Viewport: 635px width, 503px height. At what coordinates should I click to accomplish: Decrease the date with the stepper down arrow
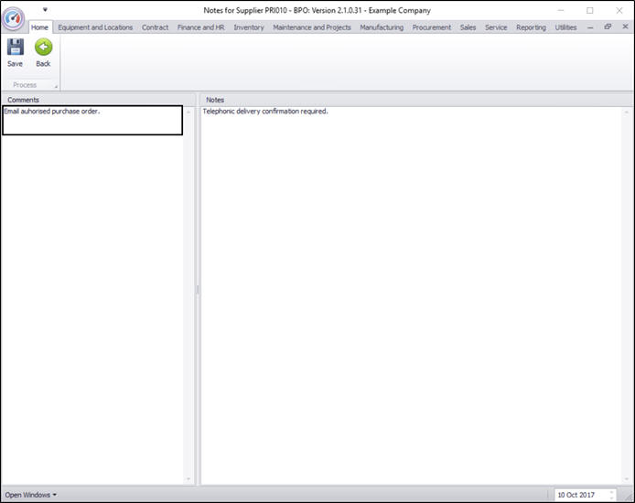tap(611, 498)
